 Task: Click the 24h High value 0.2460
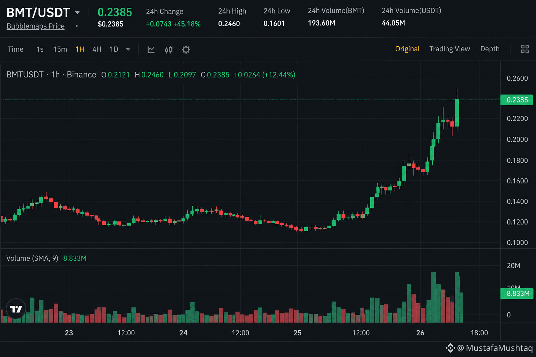pos(229,24)
